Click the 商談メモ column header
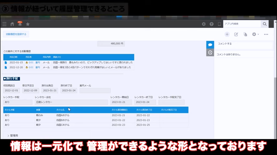 (x=57, y=57)
